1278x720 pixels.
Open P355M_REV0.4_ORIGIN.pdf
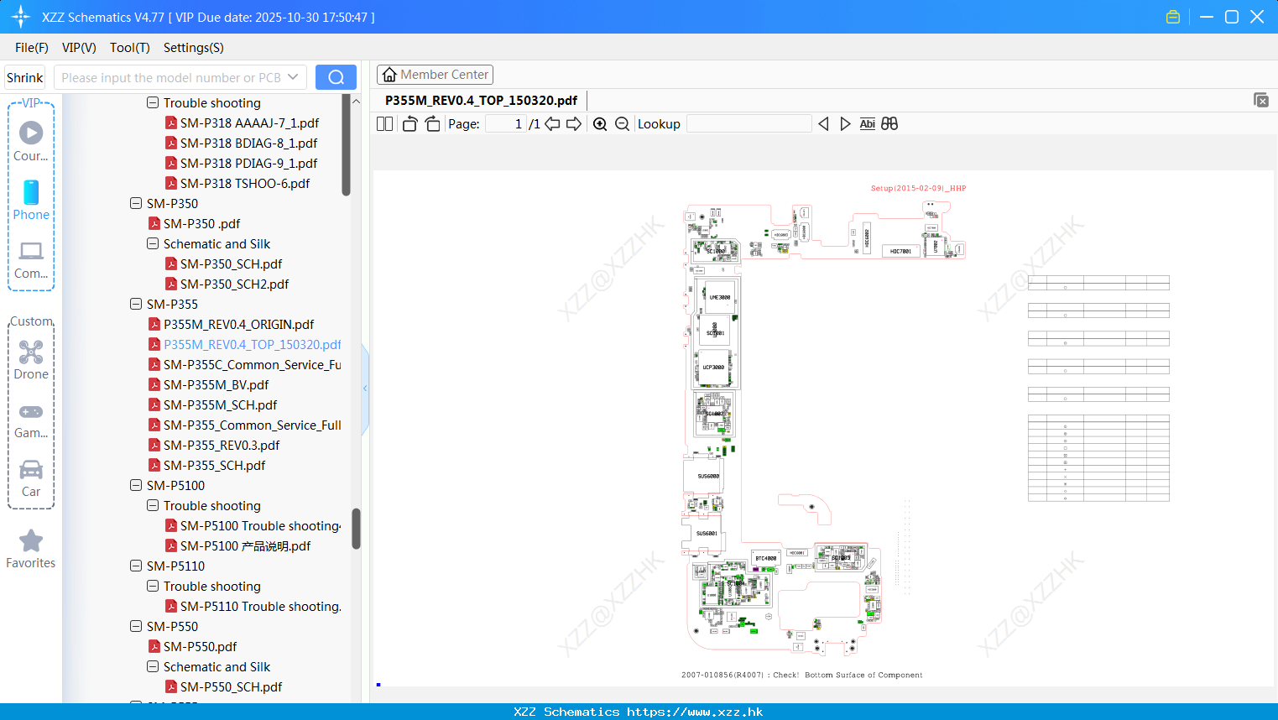pyautogui.click(x=238, y=324)
